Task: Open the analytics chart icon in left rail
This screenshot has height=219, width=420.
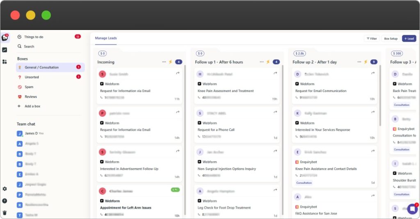Action: tap(5, 50)
